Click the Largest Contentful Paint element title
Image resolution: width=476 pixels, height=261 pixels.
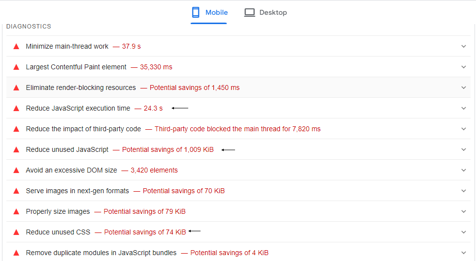(76, 67)
